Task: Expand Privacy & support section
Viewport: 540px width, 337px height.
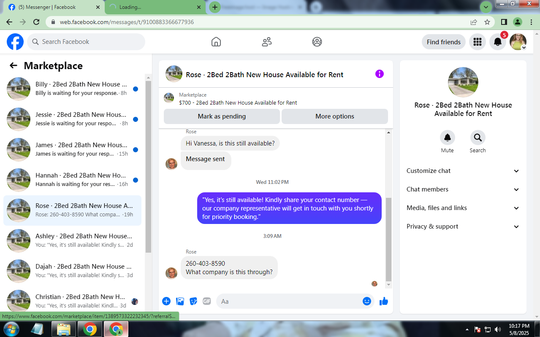Action: tap(463, 226)
